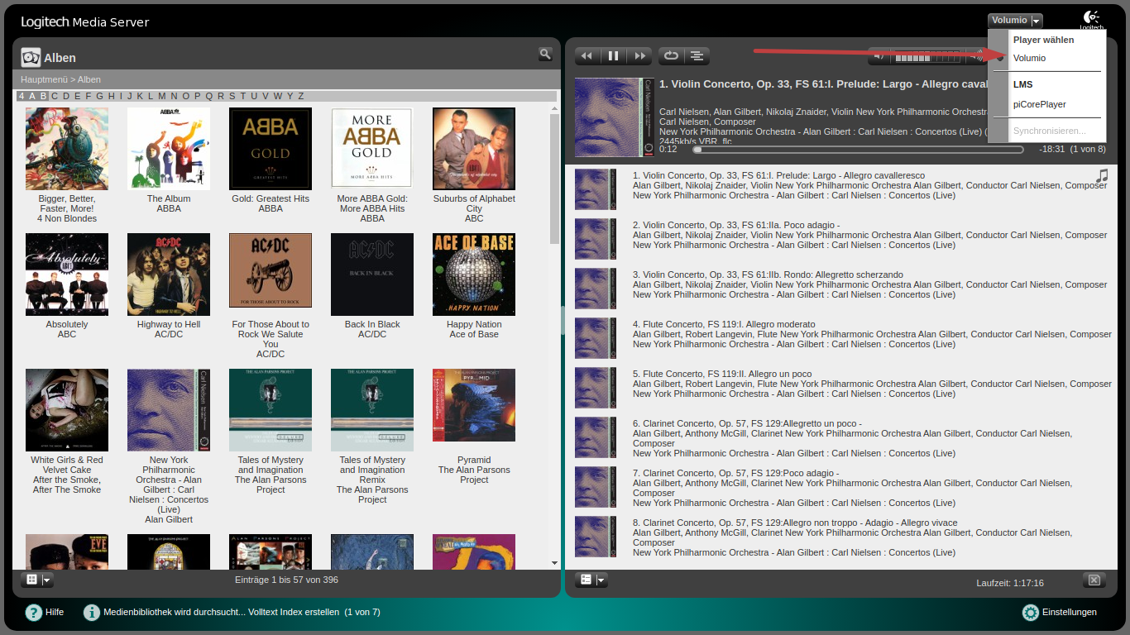Click the volume down speaker icon
Viewport: 1130px width, 635px height.
[x=880, y=56]
